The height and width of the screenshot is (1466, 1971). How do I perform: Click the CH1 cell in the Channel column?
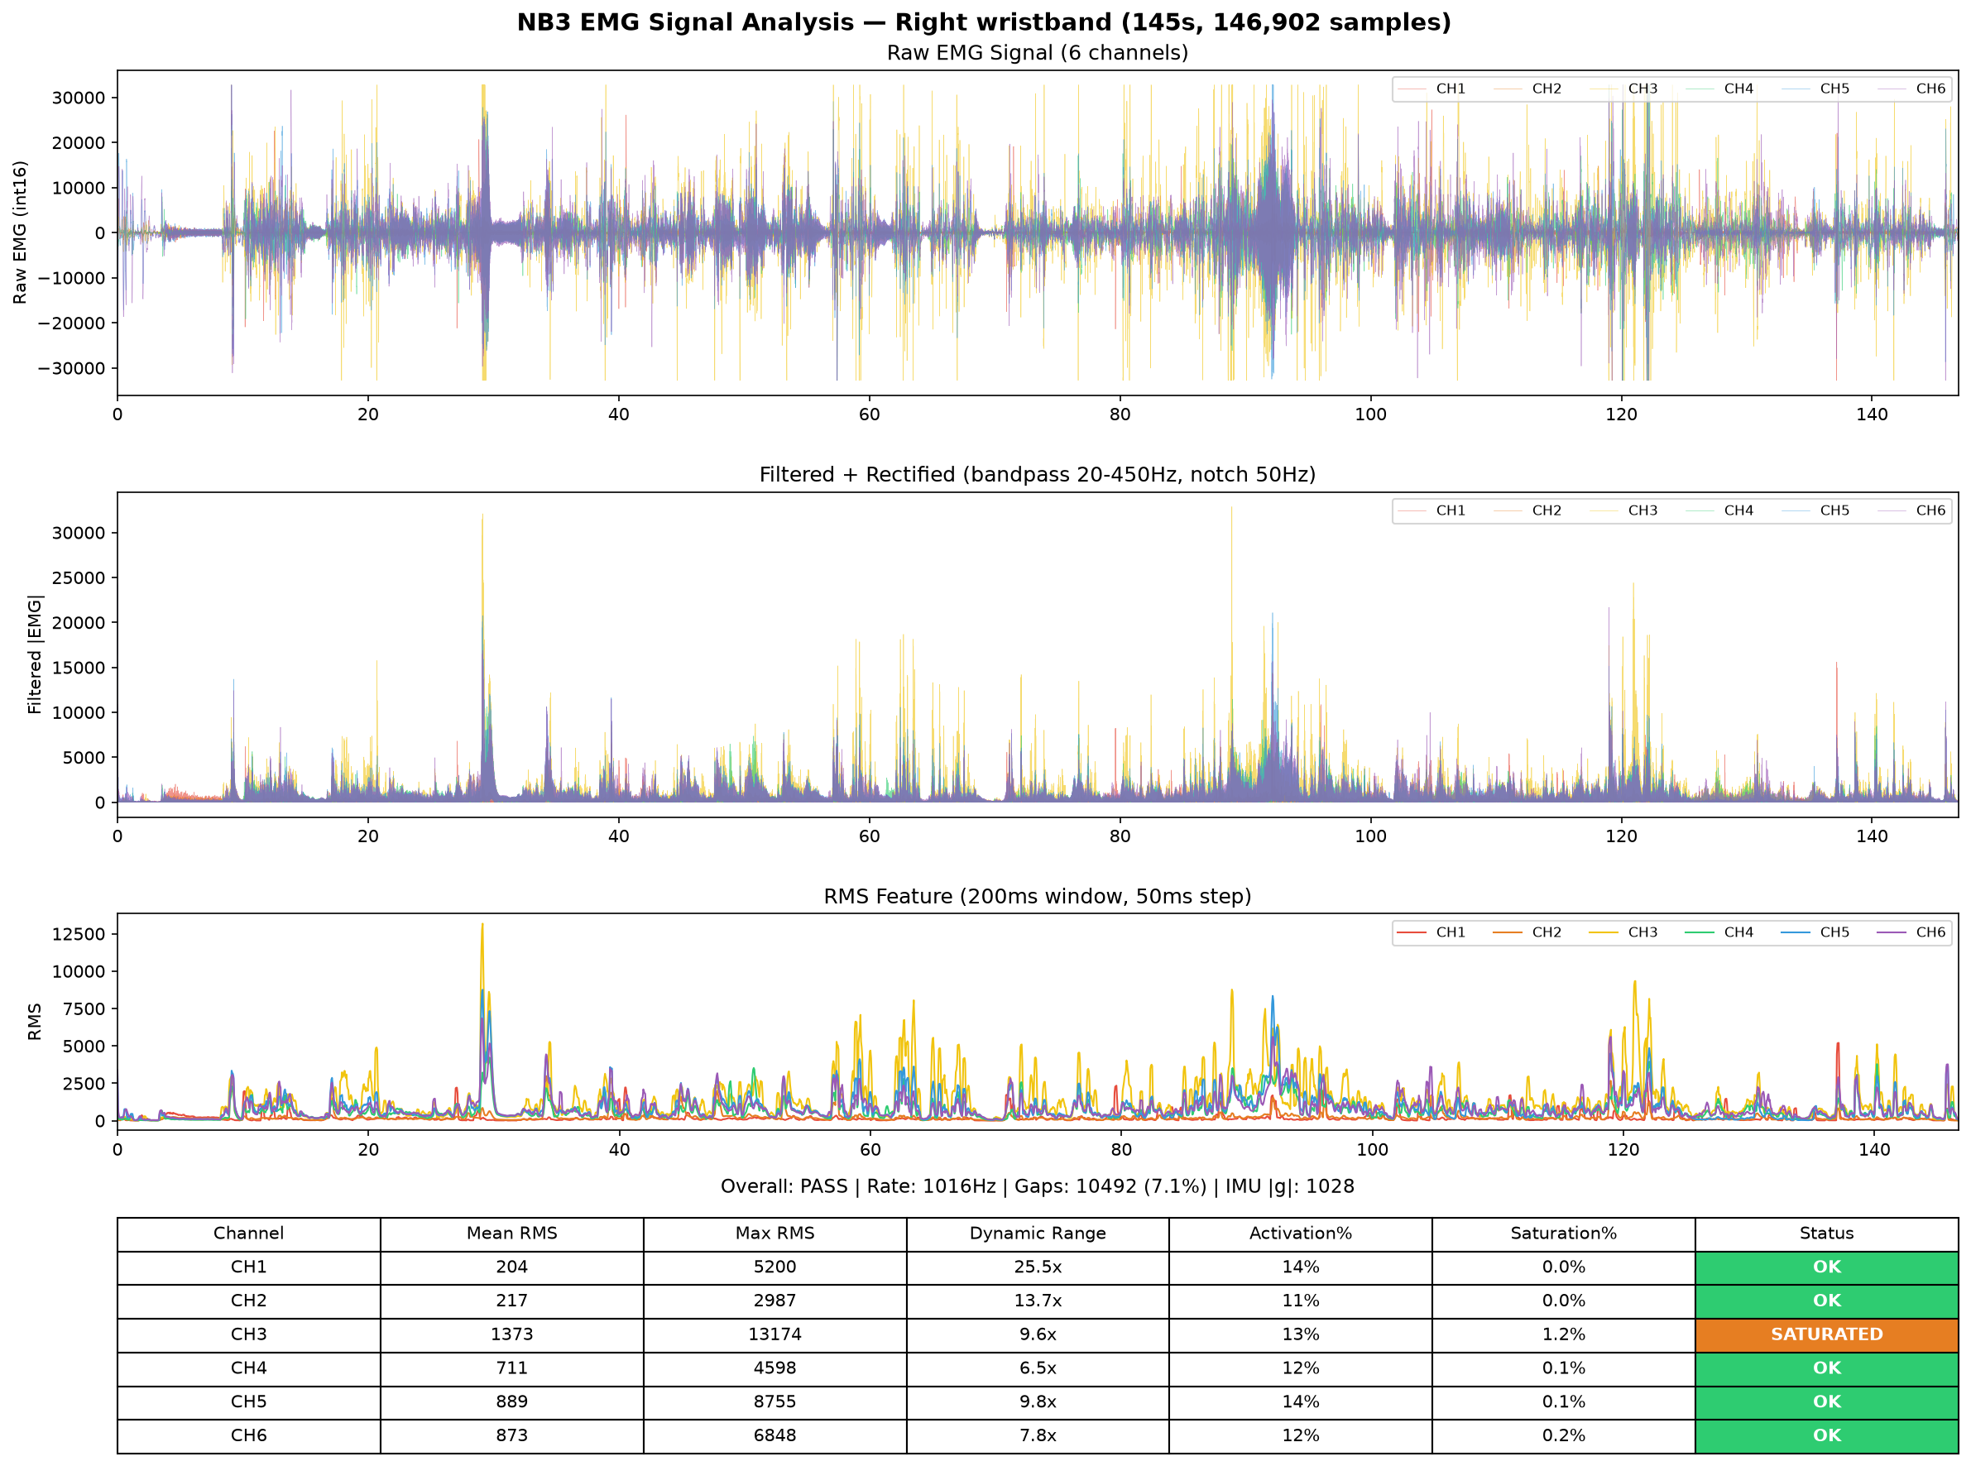tap(248, 1267)
